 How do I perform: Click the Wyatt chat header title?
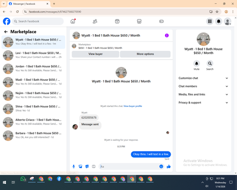click(110, 36)
